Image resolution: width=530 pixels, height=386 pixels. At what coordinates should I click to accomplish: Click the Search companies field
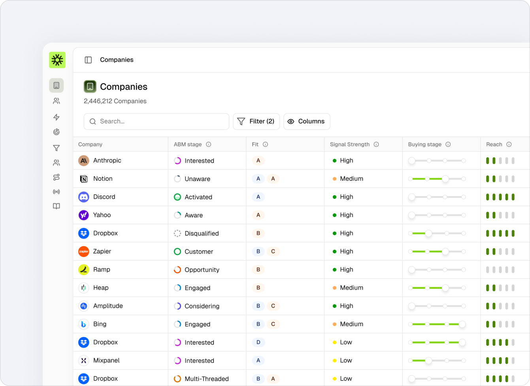tap(157, 122)
